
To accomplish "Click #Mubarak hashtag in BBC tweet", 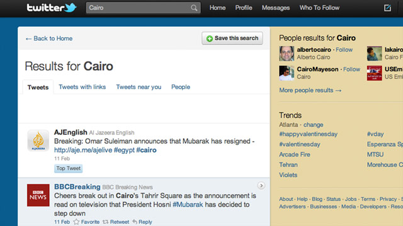I will click(188, 205).
